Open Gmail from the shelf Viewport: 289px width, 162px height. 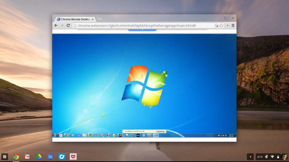point(27,157)
